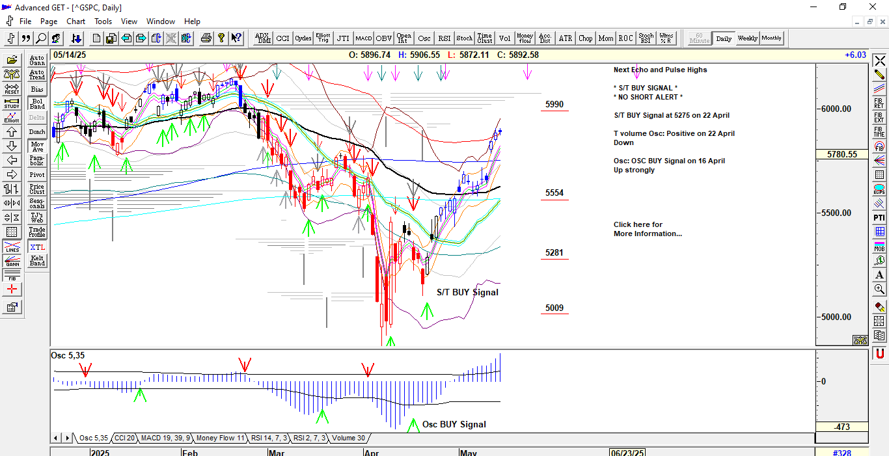Open the magnifier search tool
This screenshot has width=889, height=456.
(x=41, y=38)
